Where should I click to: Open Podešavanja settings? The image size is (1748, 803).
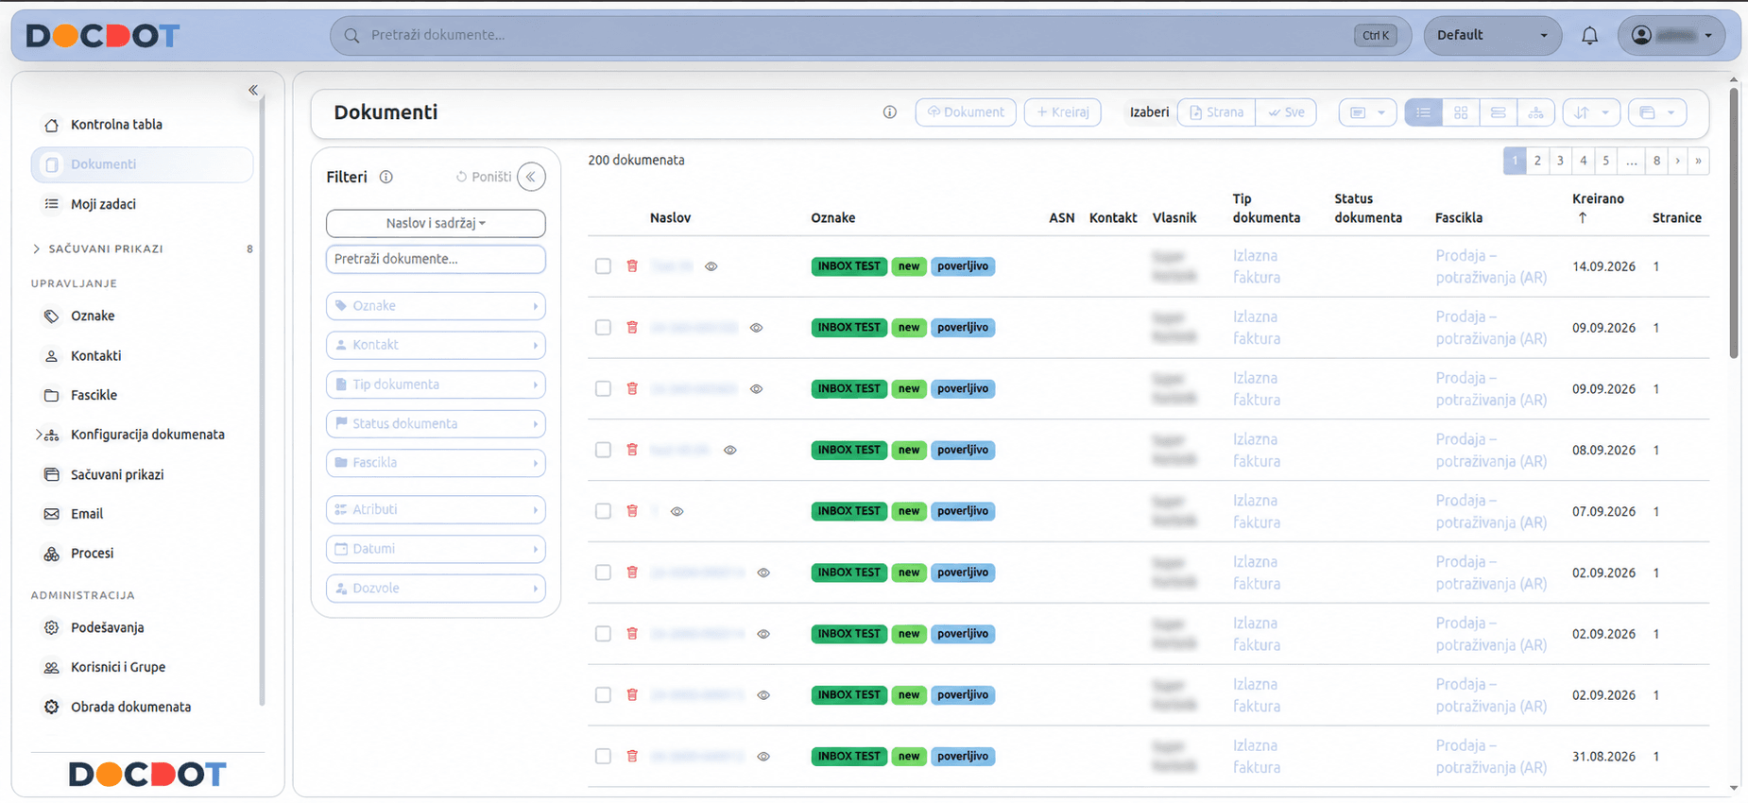[x=107, y=628]
